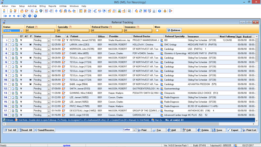The height and width of the screenshot is (147, 261).
Task: Open the visit note icon for LARKIN, John
Action: click(64, 45)
